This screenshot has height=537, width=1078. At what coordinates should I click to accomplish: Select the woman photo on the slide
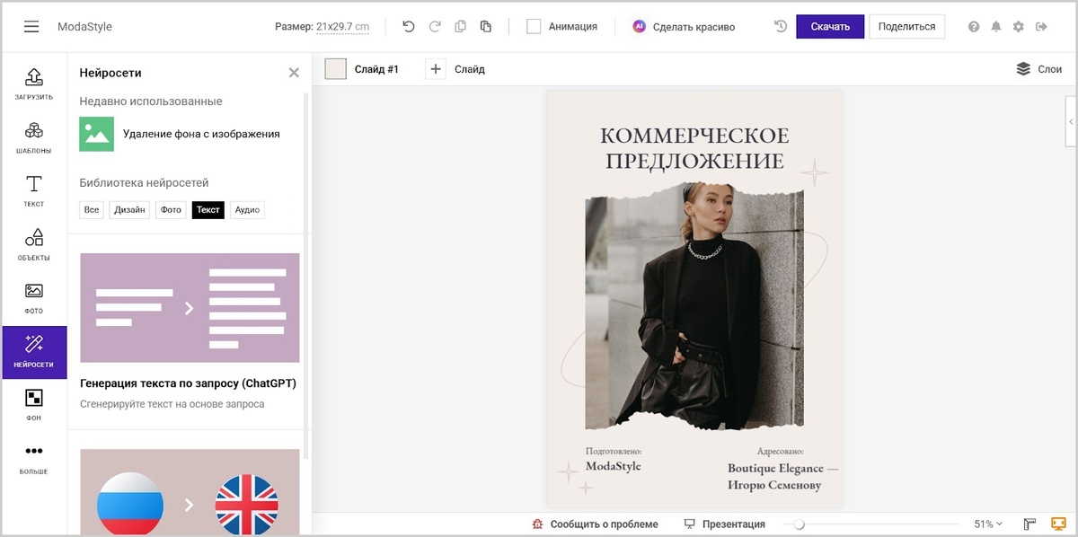pos(694,305)
